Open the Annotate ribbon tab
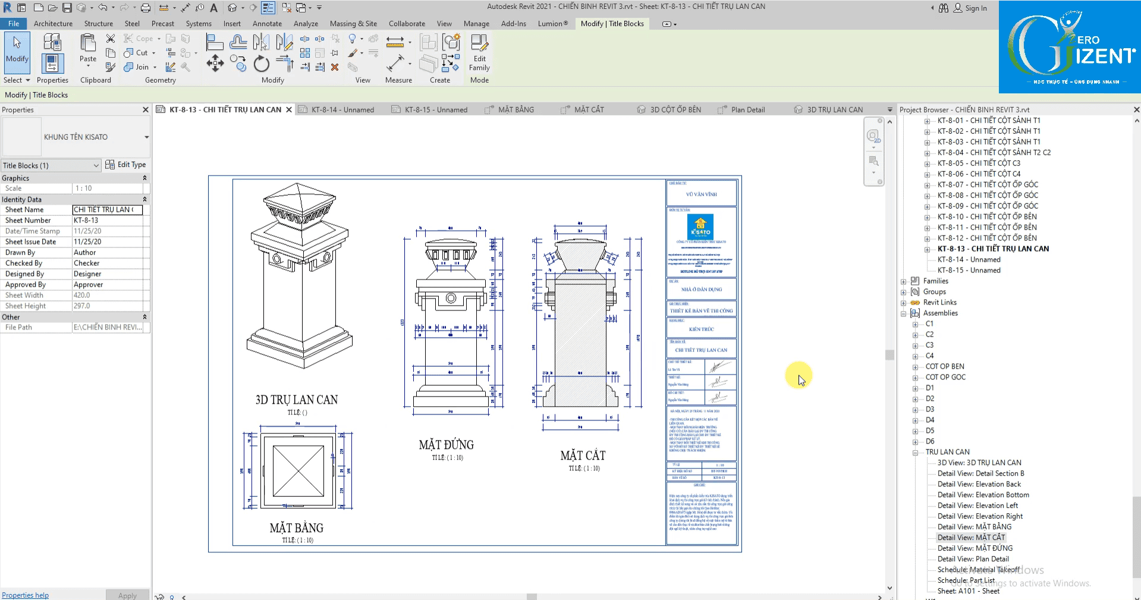 [267, 24]
